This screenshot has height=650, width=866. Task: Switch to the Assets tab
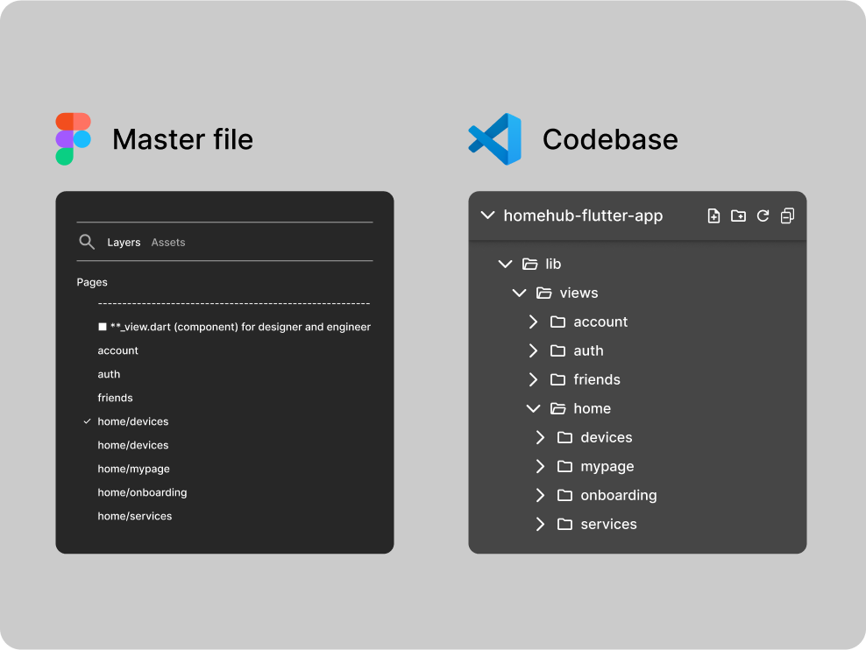167,242
